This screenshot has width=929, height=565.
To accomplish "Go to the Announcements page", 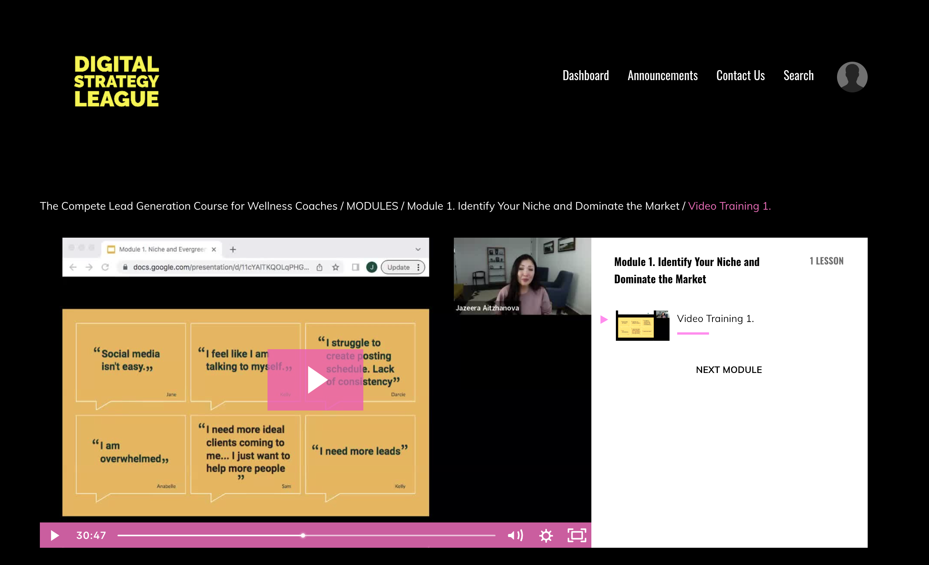I will pos(662,76).
